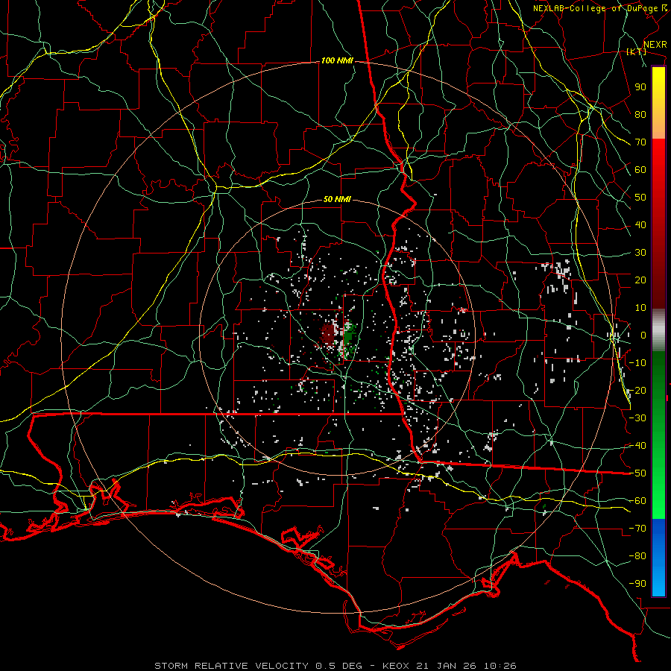Click the positive 40 scale value
The image size is (671, 671).
640,225
